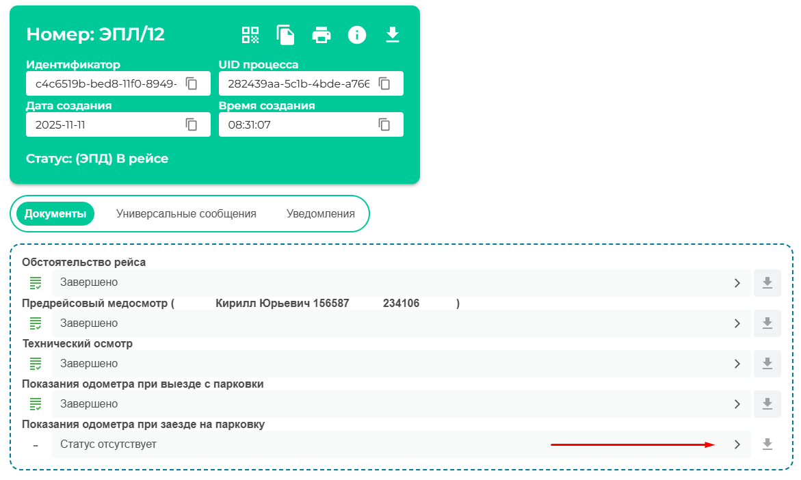This screenshot has height=480, width=801.
Task: Switch to Универсальные сообщения tab
Action: 186,214
